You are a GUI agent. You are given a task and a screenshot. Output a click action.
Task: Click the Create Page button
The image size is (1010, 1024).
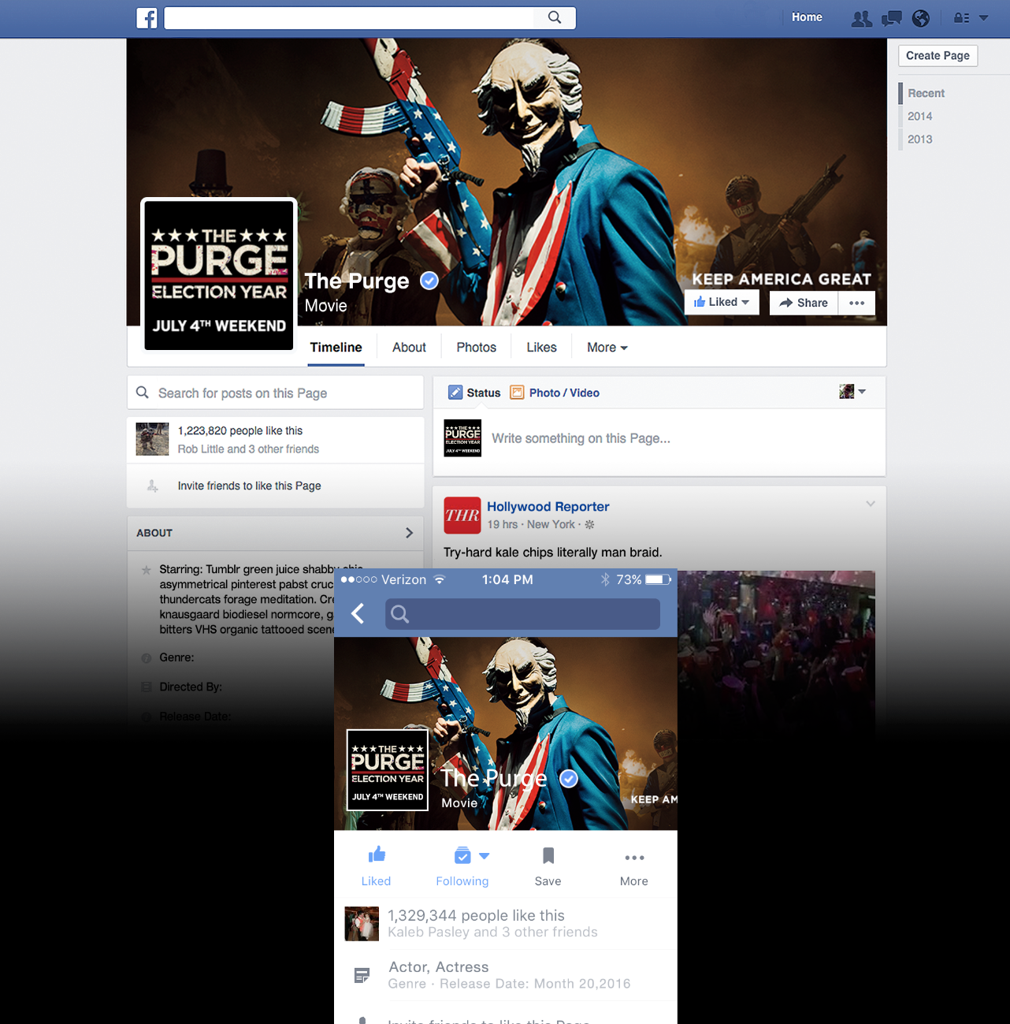pos(938,55)
